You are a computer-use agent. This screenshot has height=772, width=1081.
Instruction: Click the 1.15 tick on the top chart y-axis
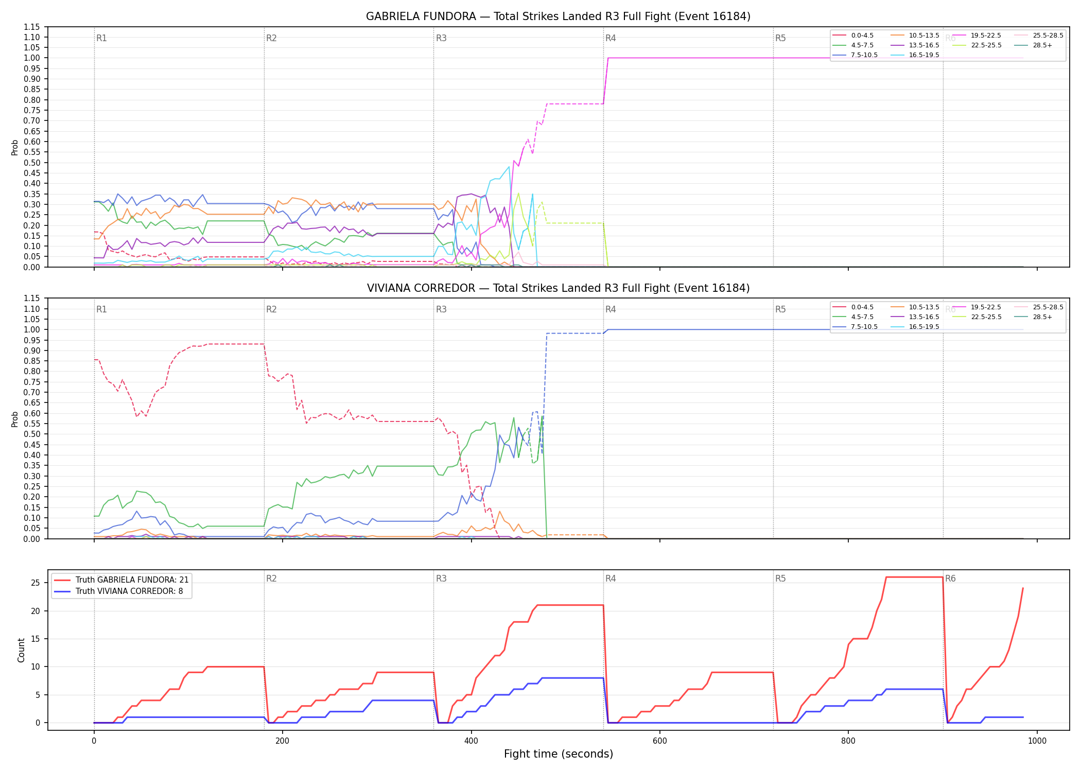pos(32,27)
